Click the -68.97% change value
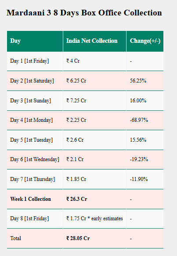 [x=139, y=120]
